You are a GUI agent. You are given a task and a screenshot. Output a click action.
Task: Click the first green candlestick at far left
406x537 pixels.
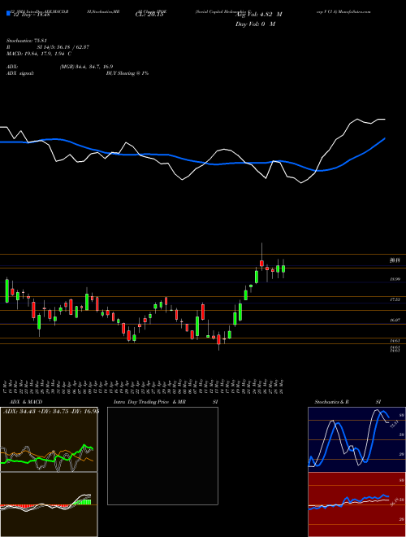[6, 290]
